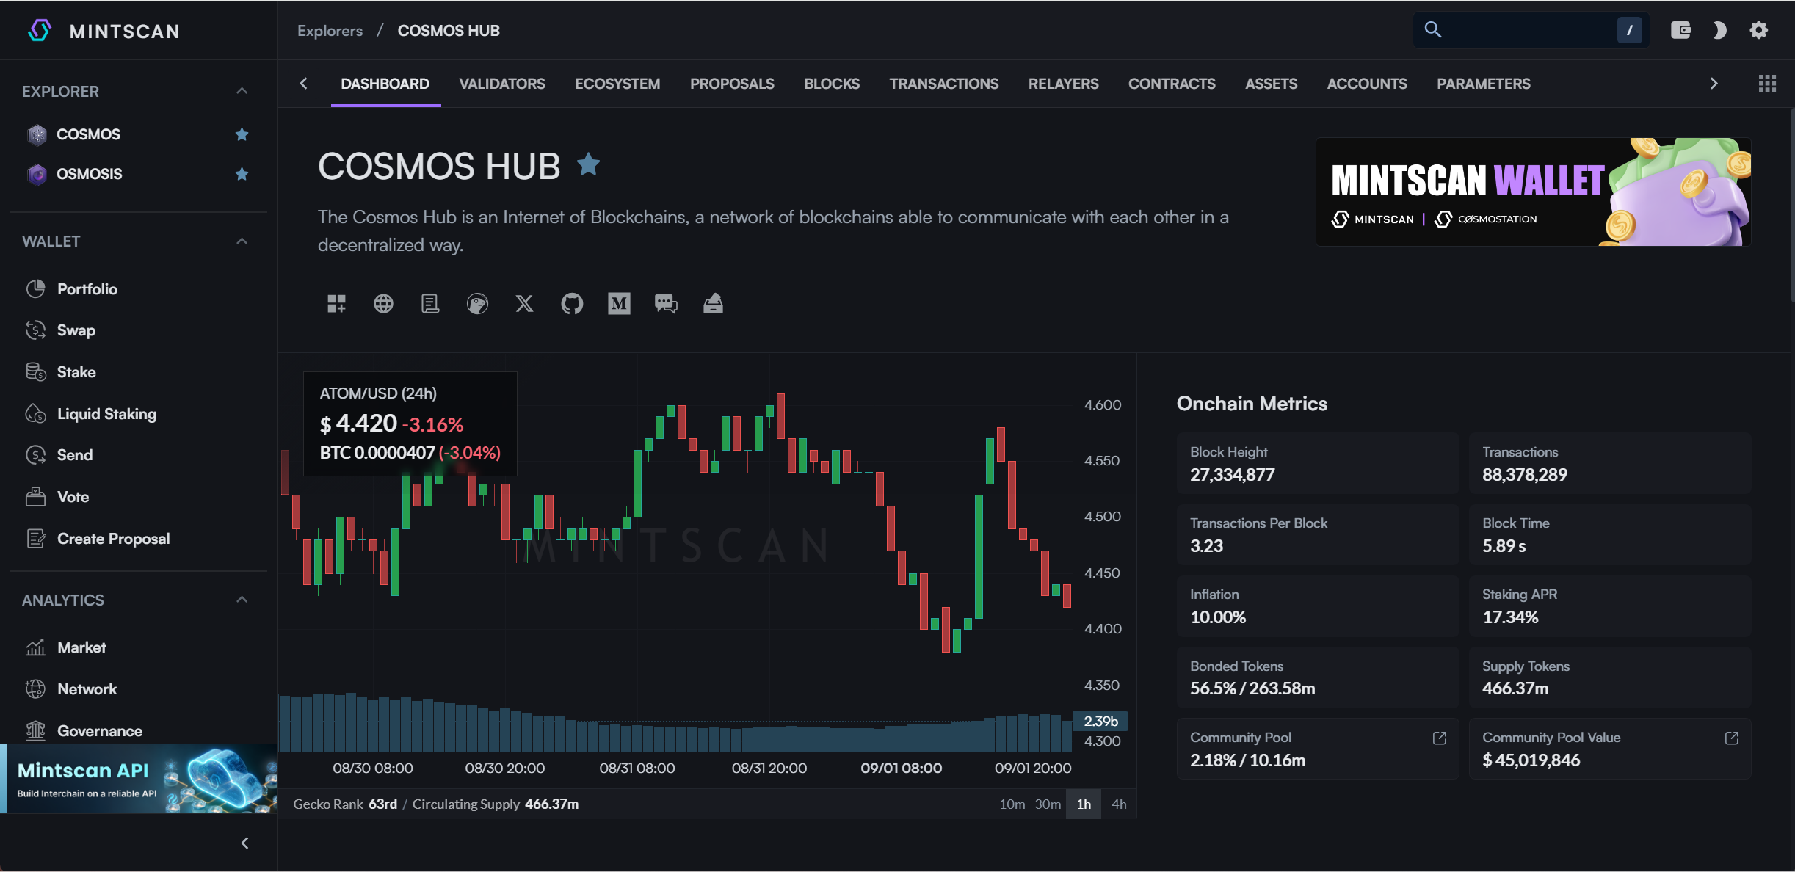The image size is (1795, 872).
Task: Collapse the sidebar with bottom chevron
Action: tap(244, 843)
